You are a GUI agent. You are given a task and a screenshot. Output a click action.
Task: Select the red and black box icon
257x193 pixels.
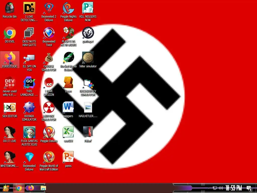88,132
